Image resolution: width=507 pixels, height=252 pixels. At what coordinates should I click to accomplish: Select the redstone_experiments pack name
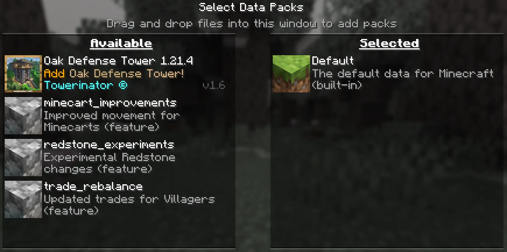[109, 145]
